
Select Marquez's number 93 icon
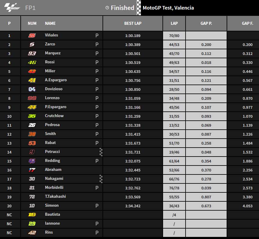tap(32, 53)
